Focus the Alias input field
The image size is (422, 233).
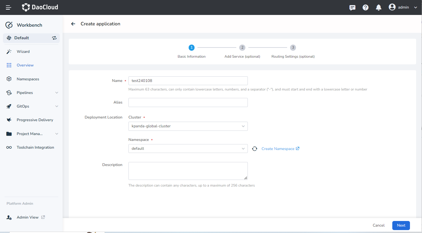[188, 102]
